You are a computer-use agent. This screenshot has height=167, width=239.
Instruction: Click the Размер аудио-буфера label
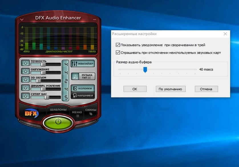point(134,62)
